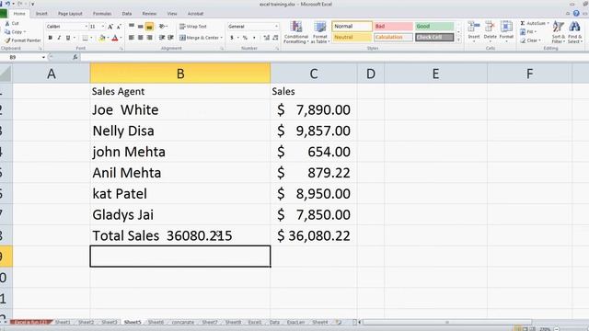
Task: Select column B header
Action: click(180, 74)
